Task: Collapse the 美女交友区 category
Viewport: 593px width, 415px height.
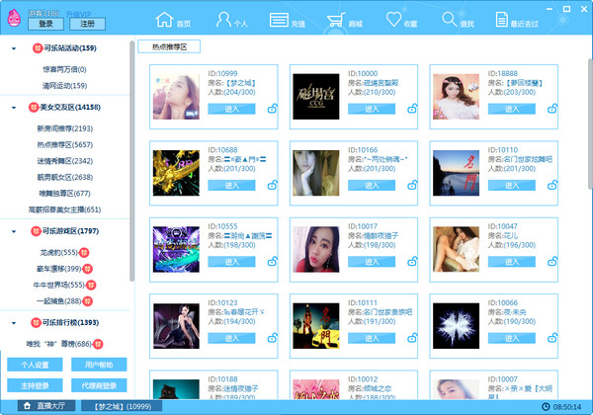Action: (x=14, y=106)
